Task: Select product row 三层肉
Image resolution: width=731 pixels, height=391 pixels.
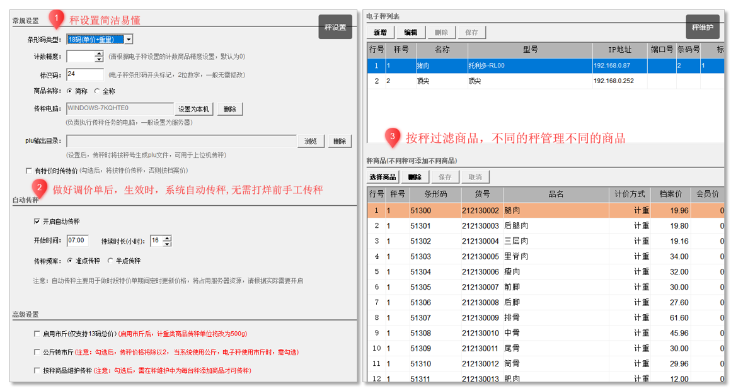Action: 546,241
